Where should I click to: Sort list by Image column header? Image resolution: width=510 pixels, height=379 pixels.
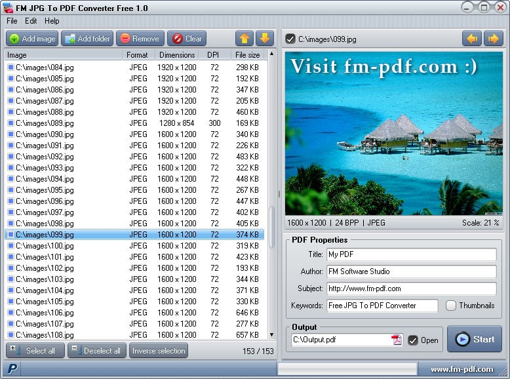coord(64,55)
